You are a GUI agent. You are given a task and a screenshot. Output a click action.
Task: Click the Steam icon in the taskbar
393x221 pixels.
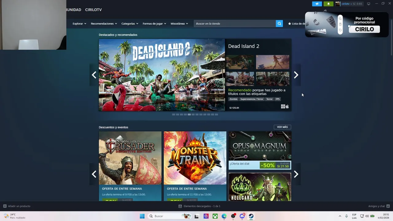251,216
